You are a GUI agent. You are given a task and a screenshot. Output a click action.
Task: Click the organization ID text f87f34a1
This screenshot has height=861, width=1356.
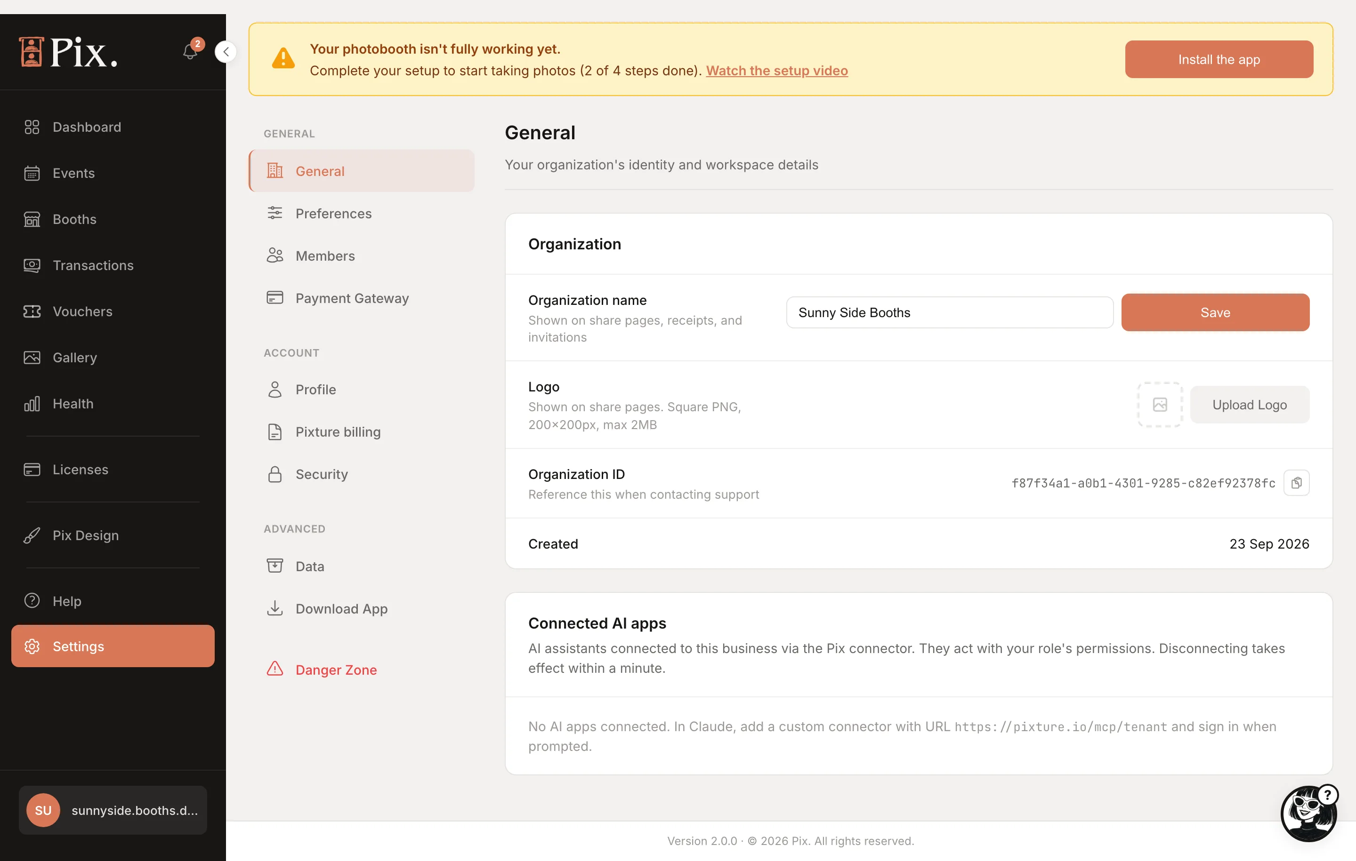coord(1143,483)
